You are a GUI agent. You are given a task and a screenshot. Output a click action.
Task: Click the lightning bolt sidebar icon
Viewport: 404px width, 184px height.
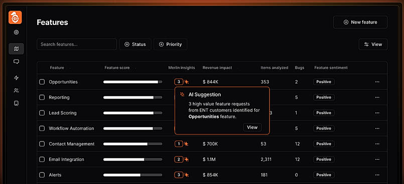click(x=16, y=78)
